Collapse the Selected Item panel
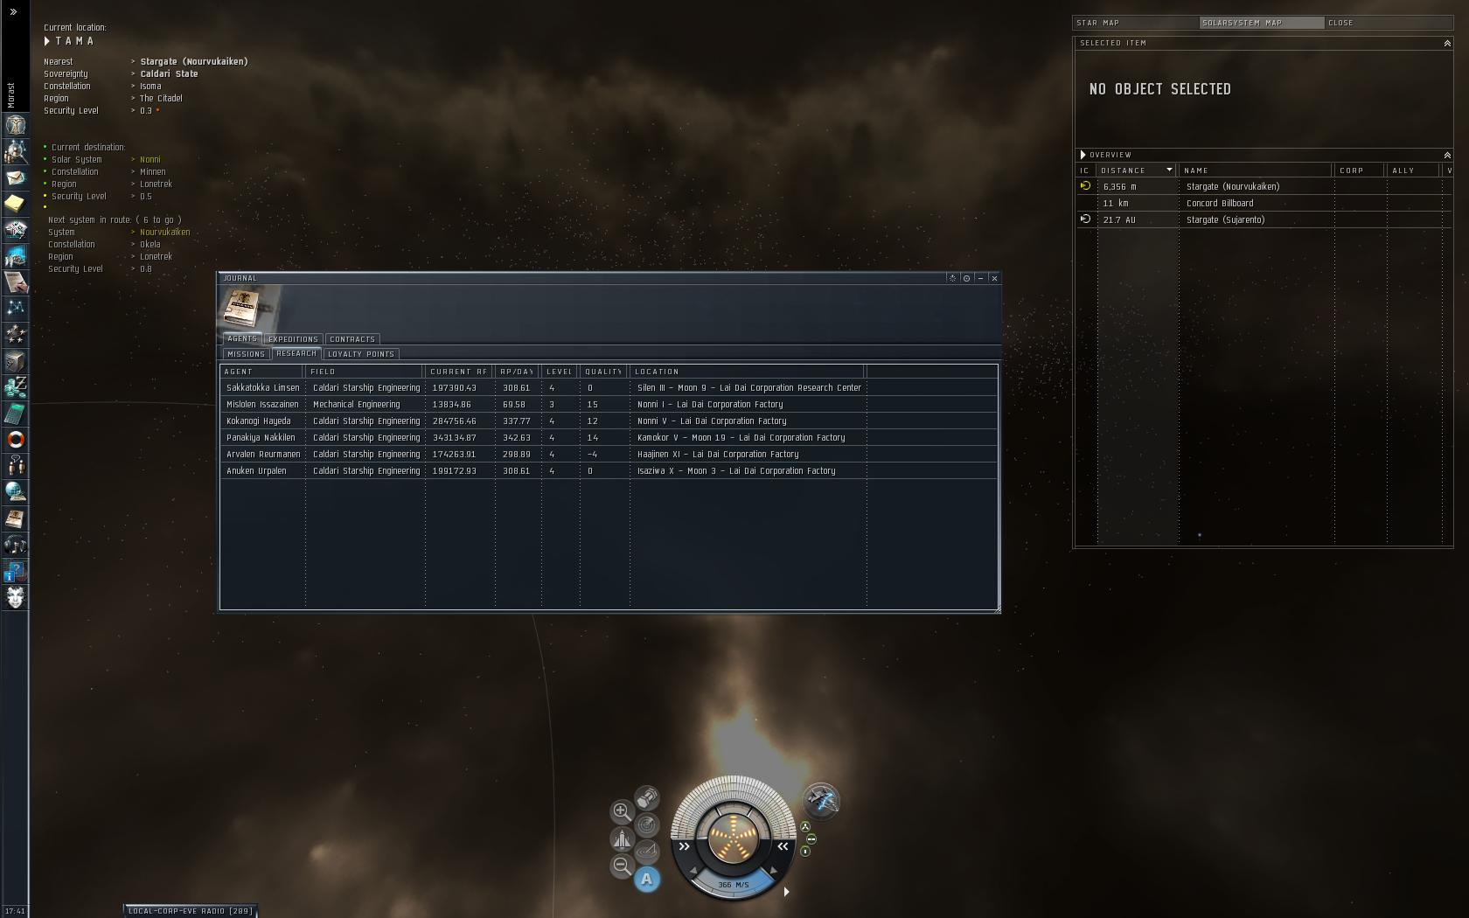Screen dimensions: 1469x918 (x=1447, y=43)
